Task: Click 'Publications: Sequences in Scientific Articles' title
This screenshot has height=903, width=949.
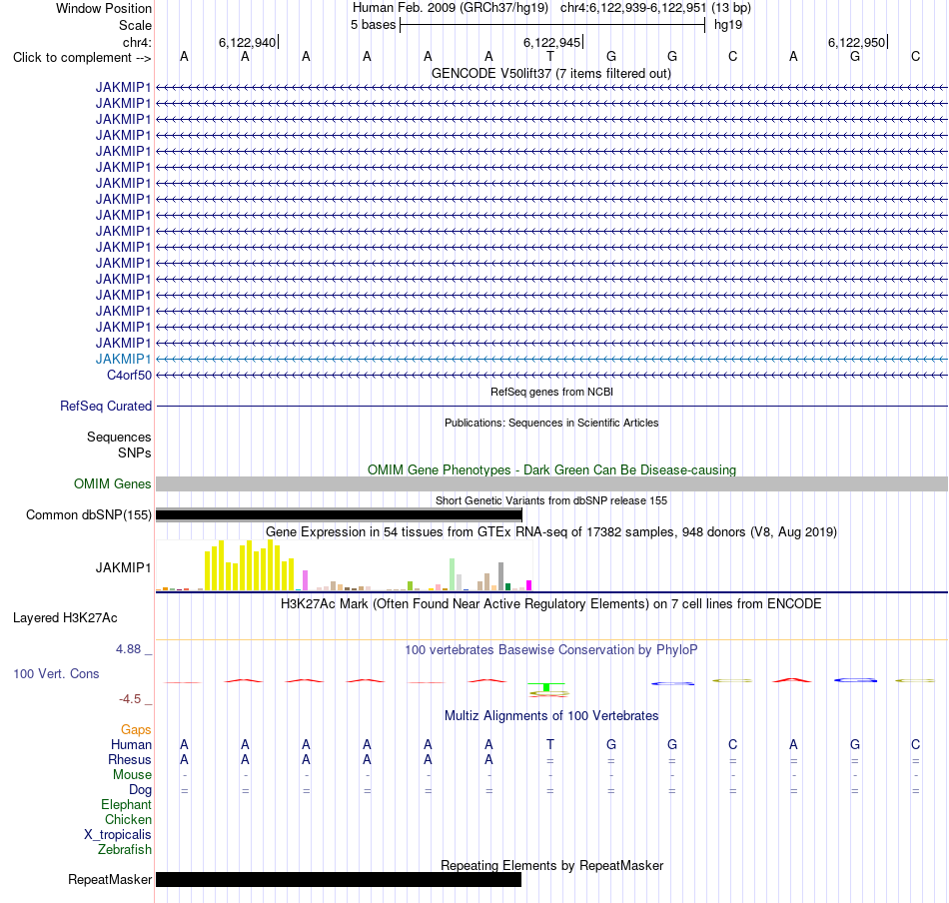Action: [x=551, y=423]
